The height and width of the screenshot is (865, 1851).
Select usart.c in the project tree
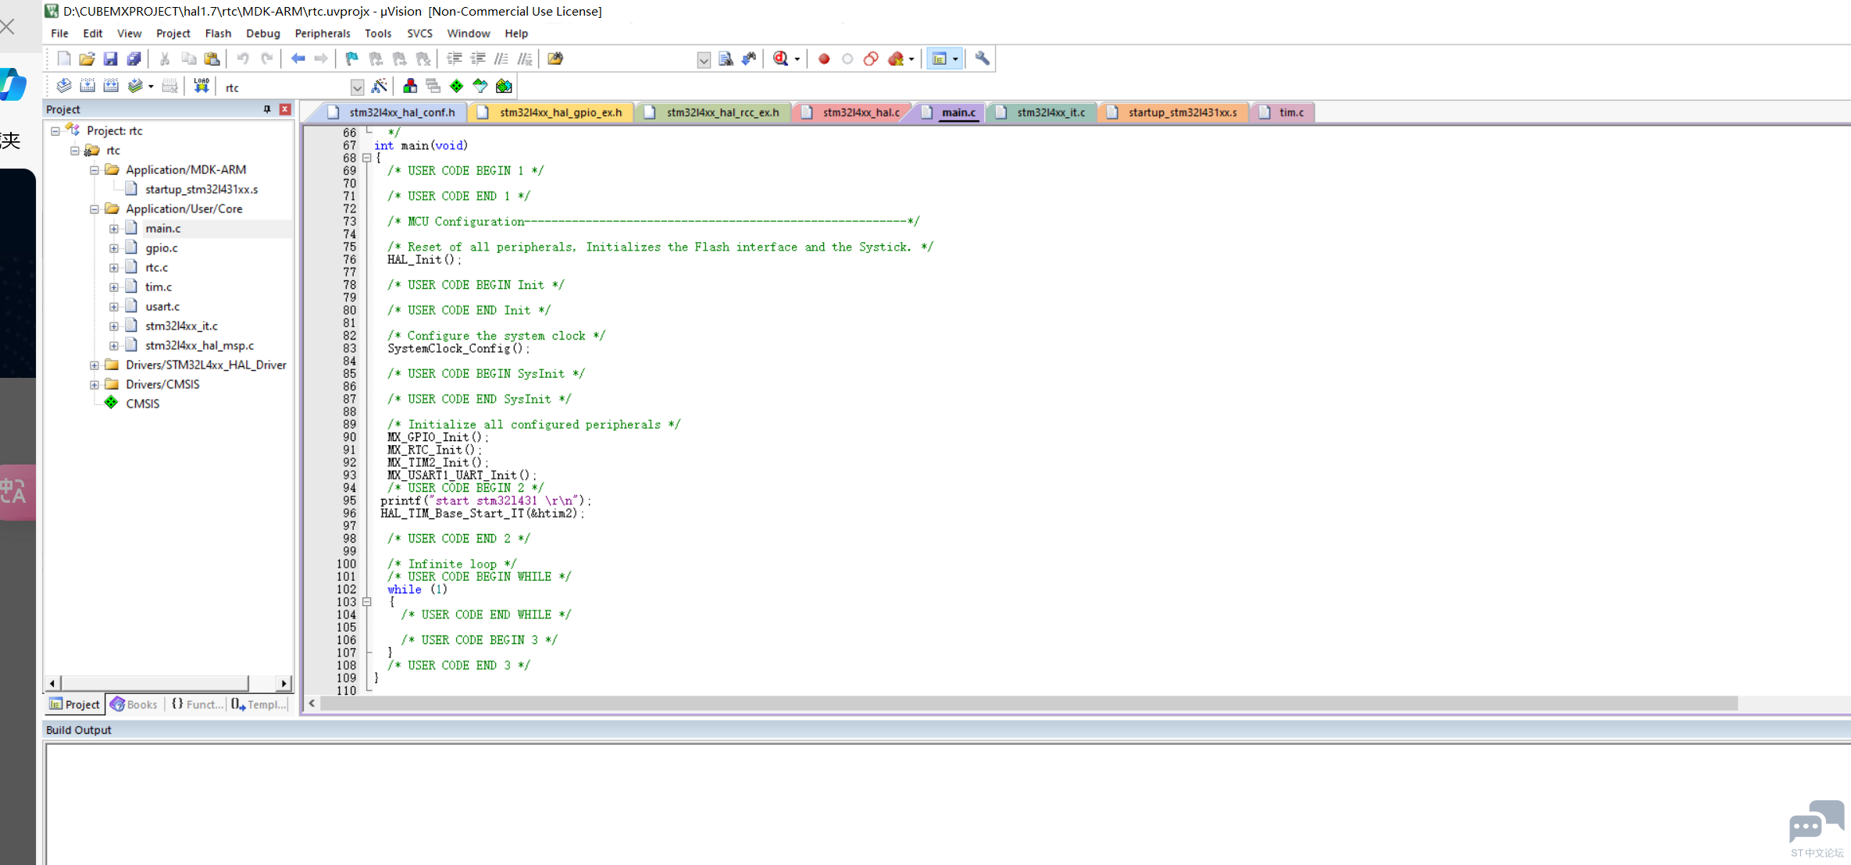click(x=162, y=307)
